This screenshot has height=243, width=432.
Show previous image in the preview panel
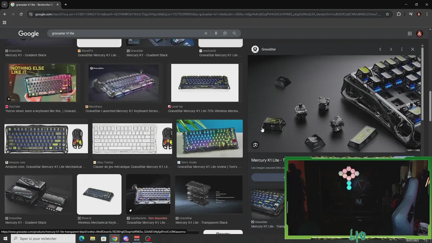380,49
